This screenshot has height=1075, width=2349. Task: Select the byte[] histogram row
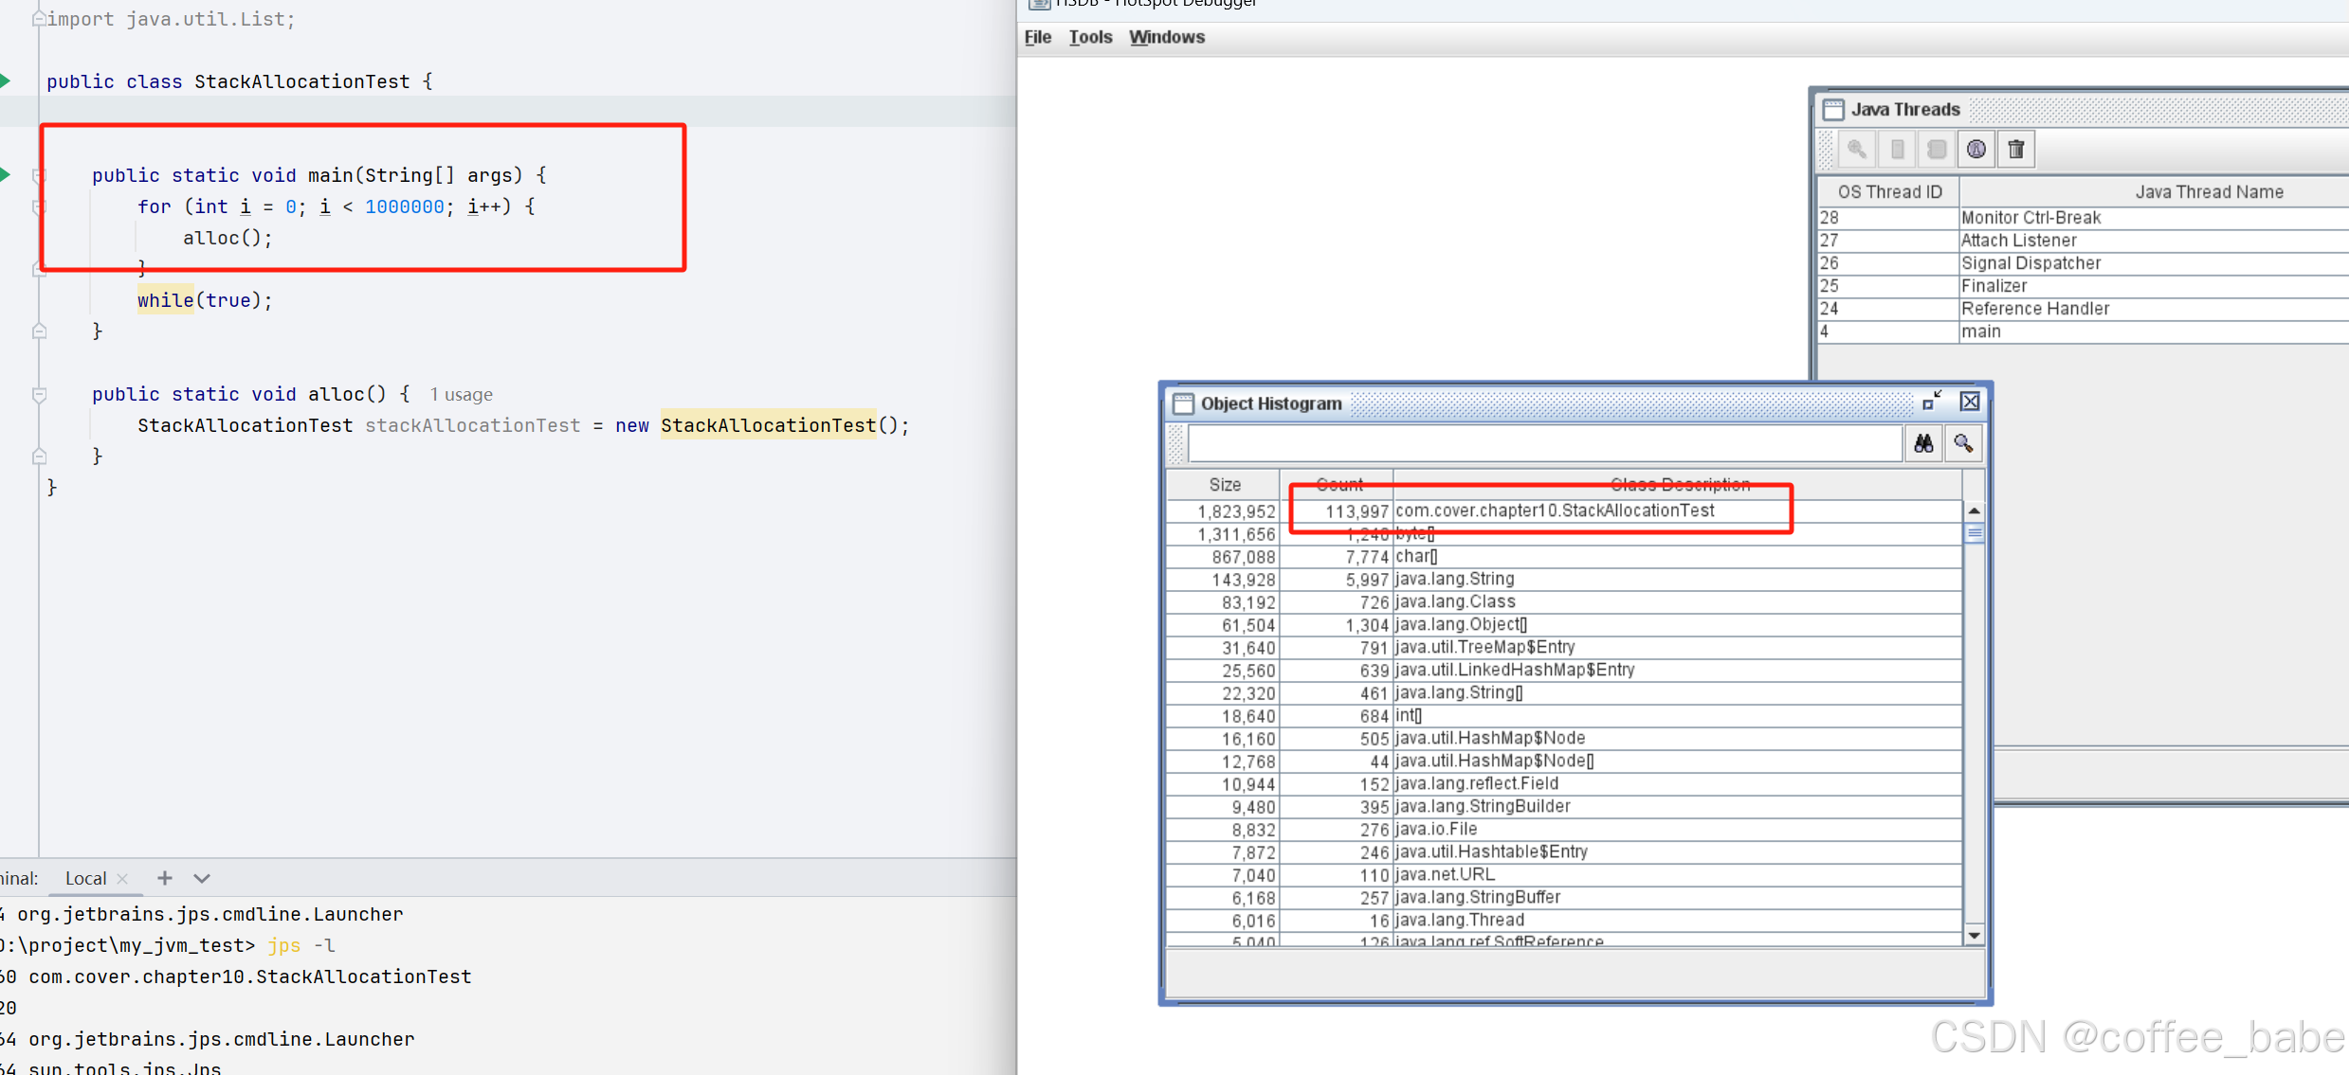1564,534
